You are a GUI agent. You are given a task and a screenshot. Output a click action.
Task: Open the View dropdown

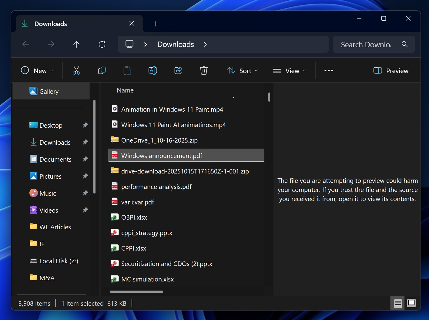[290, 70]
